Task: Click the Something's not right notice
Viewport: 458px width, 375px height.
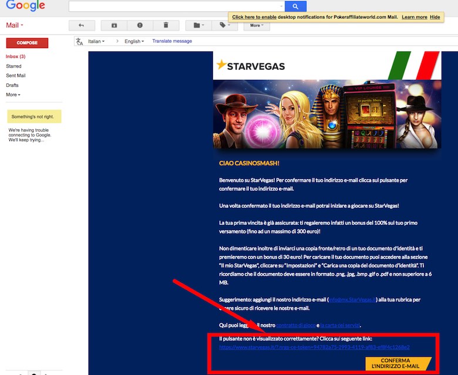Action: click(x=34, y=116)
